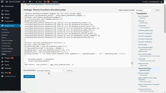
Task: Open Image Attachment Template link
Action: 149,84
